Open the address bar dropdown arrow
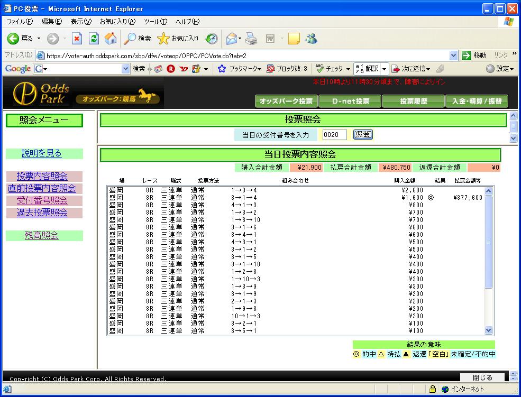 [453, 56]
